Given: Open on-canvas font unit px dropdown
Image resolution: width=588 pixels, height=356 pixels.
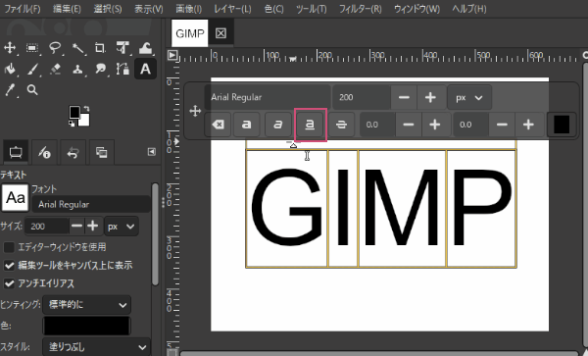Looking at the screenshot, I should [469, 97].
